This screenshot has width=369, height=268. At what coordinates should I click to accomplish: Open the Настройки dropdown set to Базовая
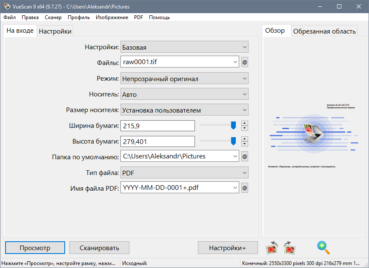point(184,47)
